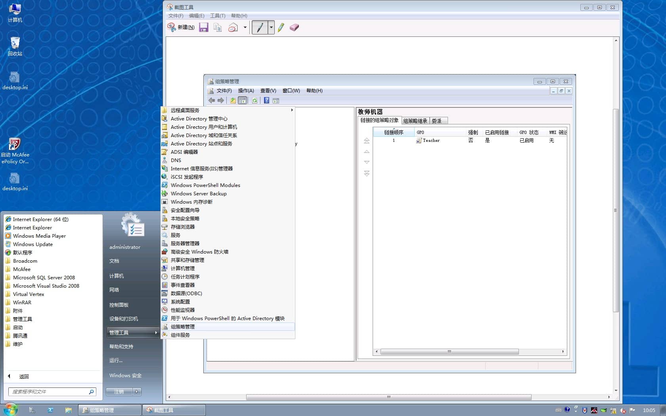Viewport: 666px width, 416px height.
Task: Save the snip with the floppy disk icon
Action: pyautogui.click(x=204, y=27)
